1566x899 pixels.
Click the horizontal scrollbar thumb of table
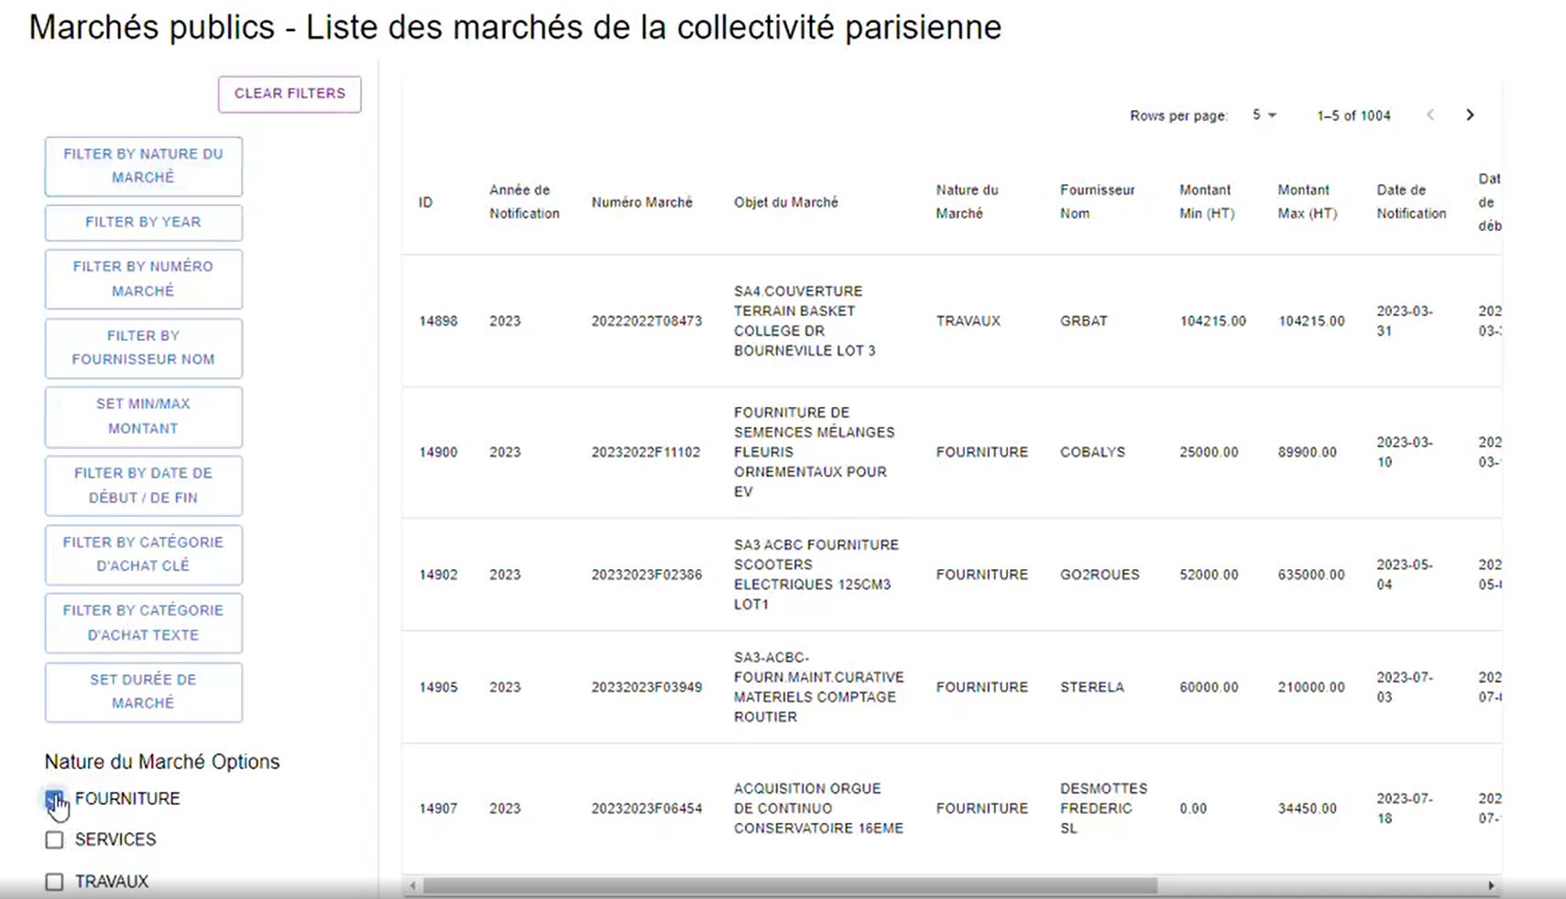point(788,886)
